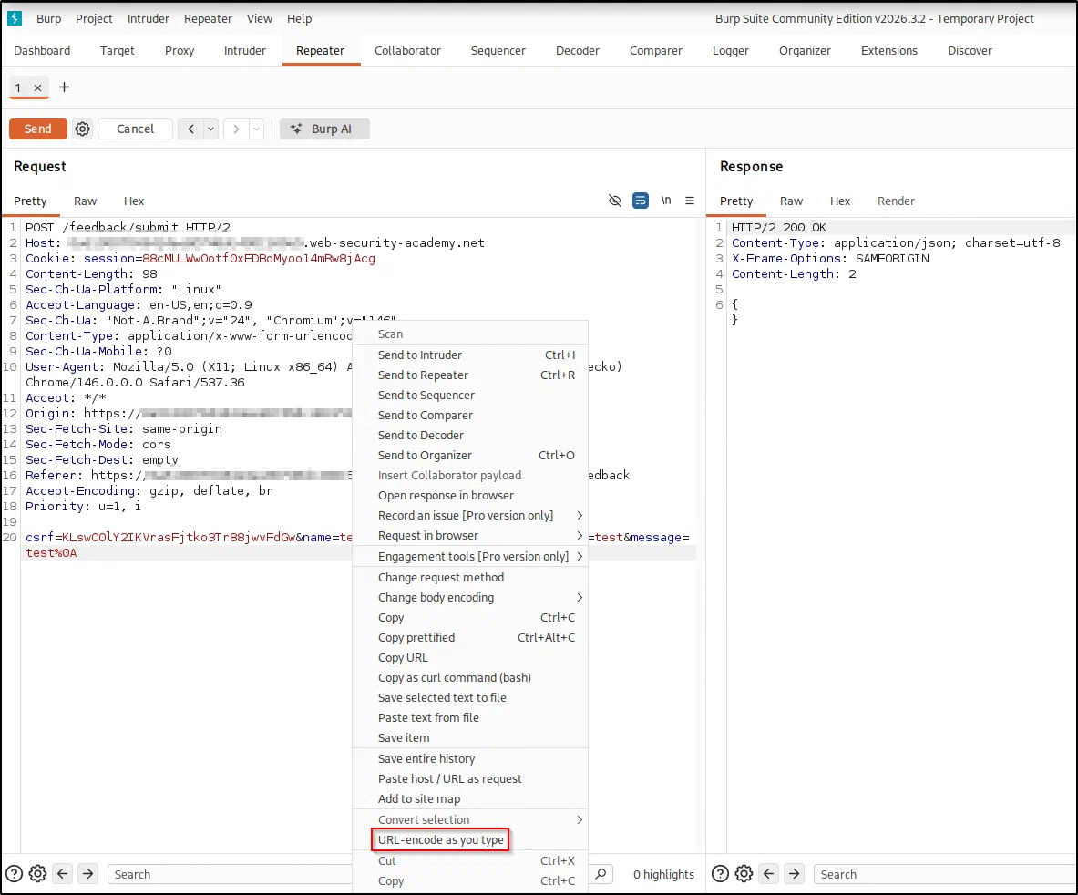Go forward in request history
The image size is (1078, 895).
[236, 129]
